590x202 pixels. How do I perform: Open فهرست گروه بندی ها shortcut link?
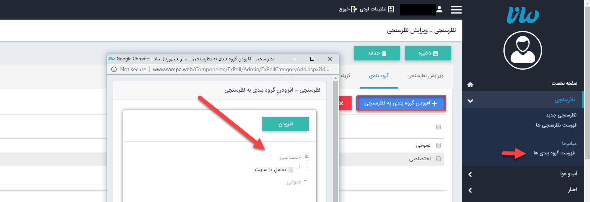pos(554,153)
